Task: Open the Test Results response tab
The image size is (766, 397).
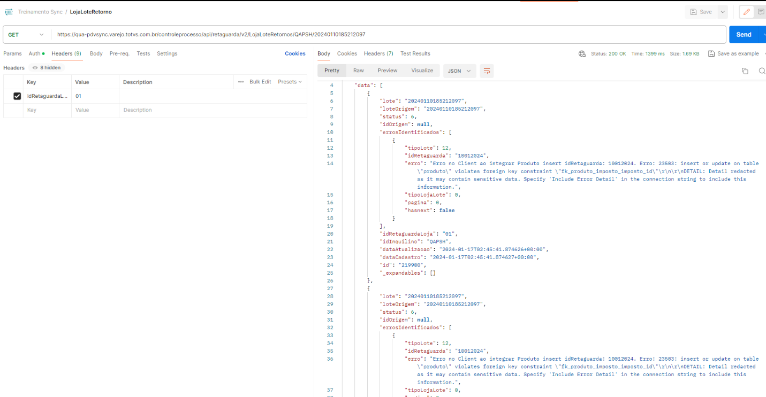Action: (415, 53)
